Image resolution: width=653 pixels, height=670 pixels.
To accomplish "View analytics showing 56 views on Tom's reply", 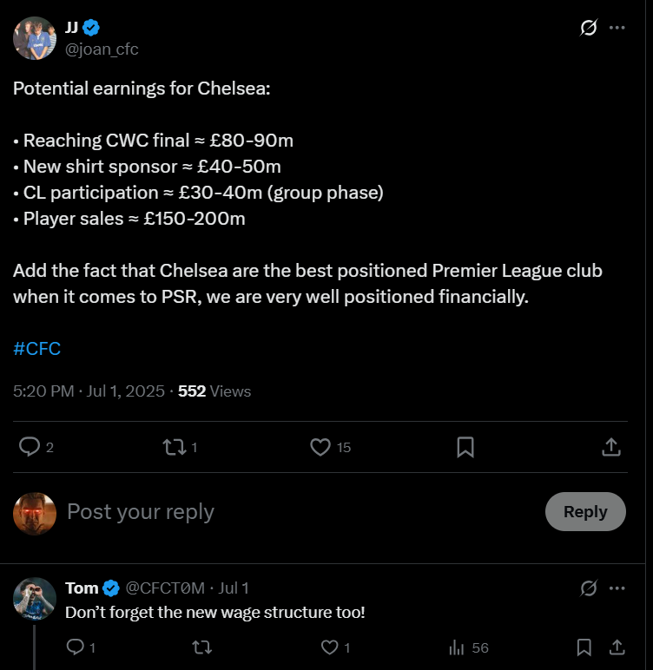I will pos(469,647).
